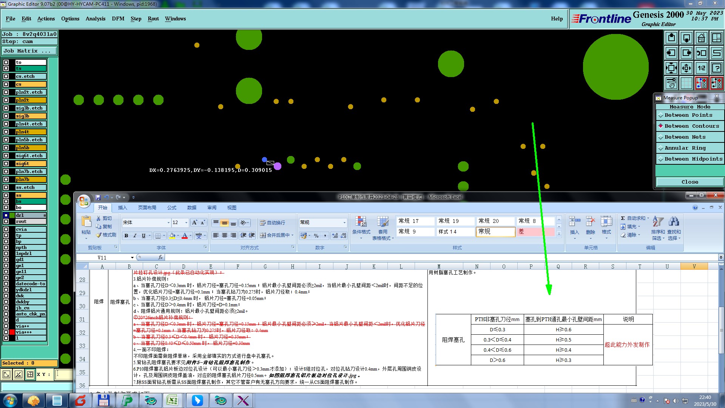Image resolution: width=725 pixels, height=408 pixels.
Task: Expand Excel cell styles gallery more arrow
Action: [x=559, y=234]
